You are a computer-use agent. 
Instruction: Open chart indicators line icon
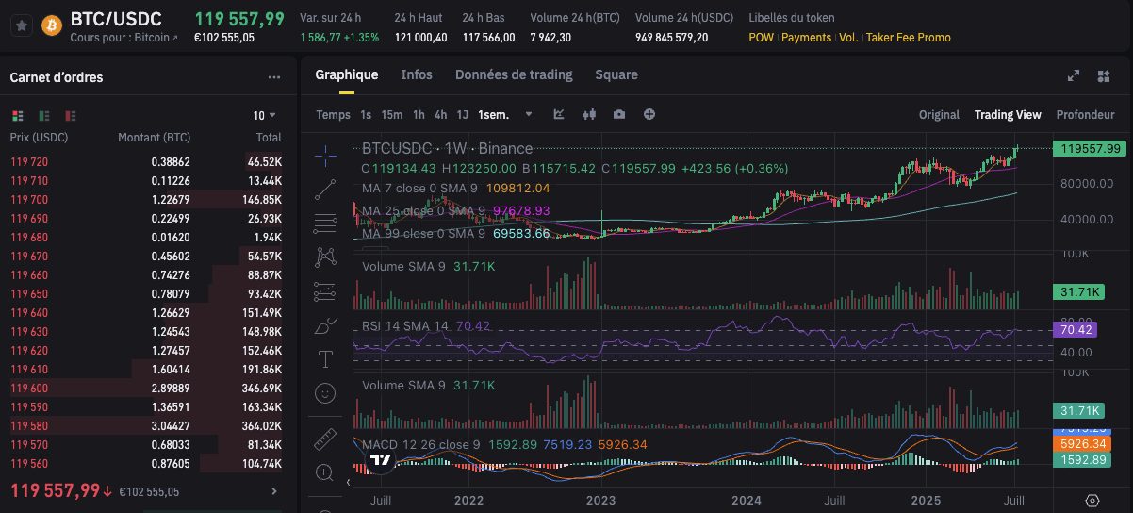click(559, 114)
